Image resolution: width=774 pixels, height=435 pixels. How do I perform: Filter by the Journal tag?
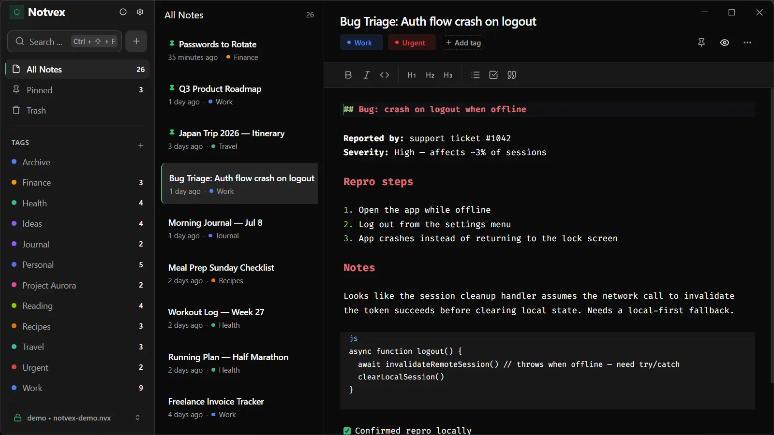coord(77,244)
